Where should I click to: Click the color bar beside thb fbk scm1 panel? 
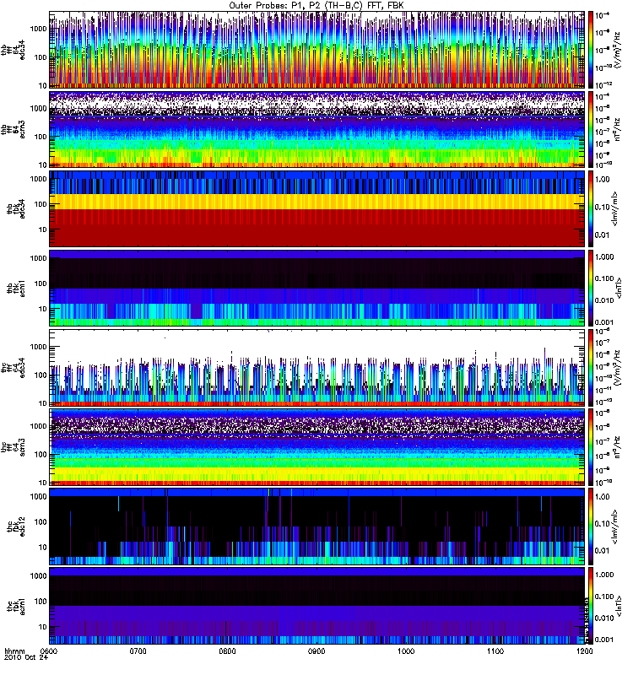(591, 288)
